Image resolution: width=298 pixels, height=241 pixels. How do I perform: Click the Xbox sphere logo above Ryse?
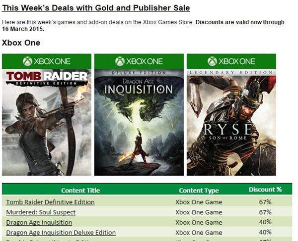[212, 61]
